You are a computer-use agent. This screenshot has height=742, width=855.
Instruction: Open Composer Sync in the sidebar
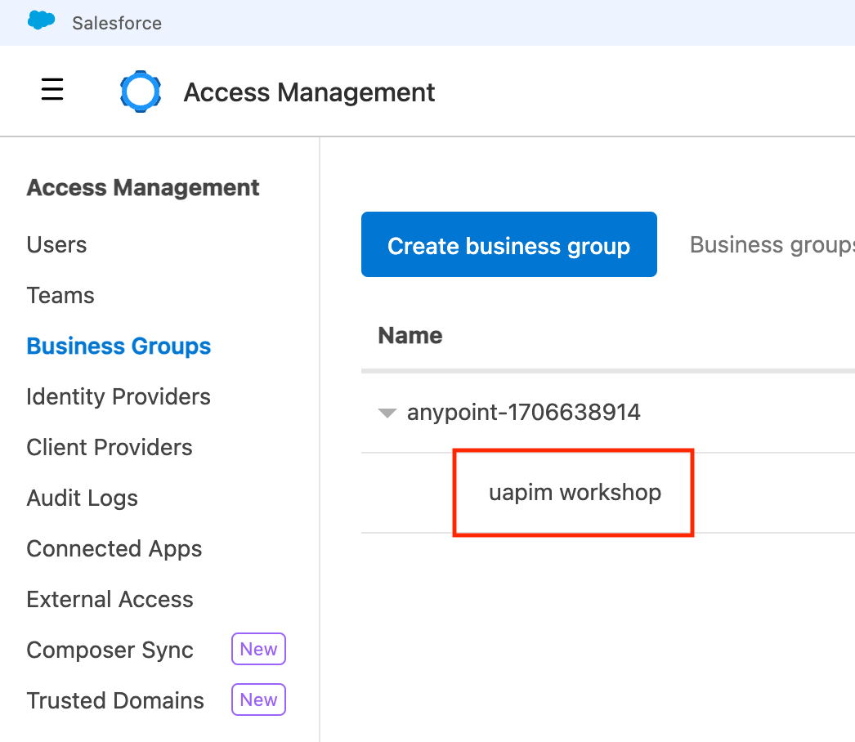pyautogui.click(x=110, y=650)
